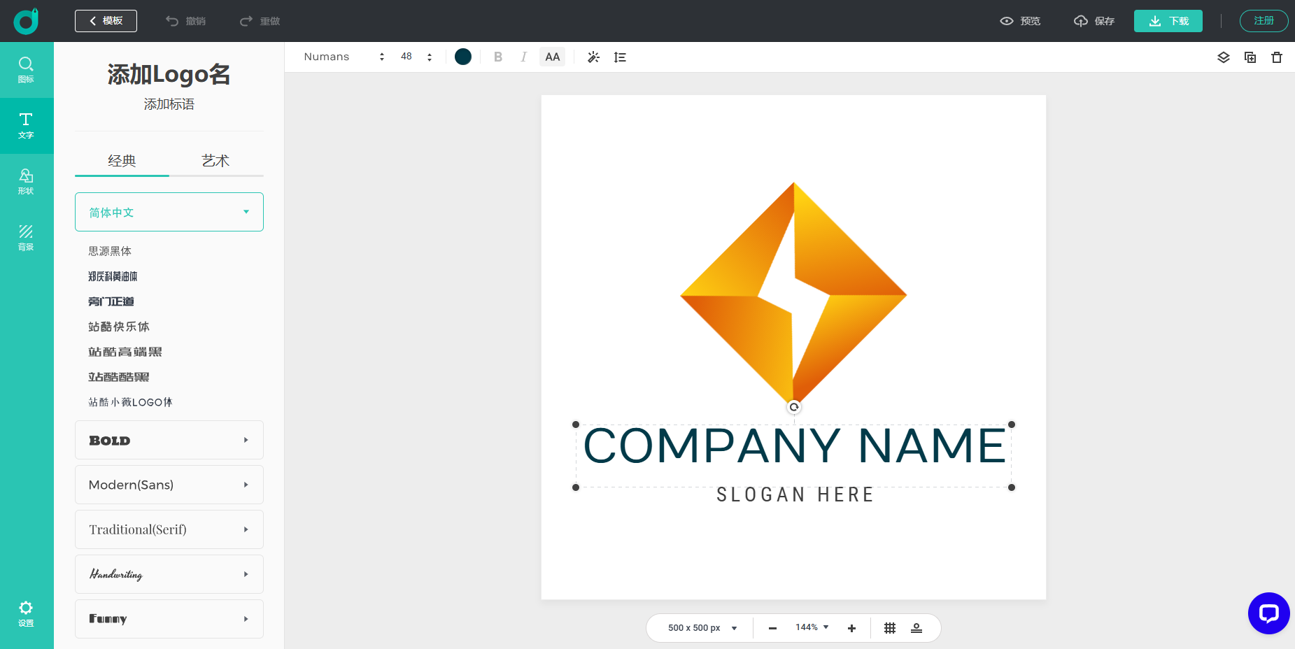1295x649 pixels.
Task: Expand the Modern(Sans) font category
Action: pos(169,485)
